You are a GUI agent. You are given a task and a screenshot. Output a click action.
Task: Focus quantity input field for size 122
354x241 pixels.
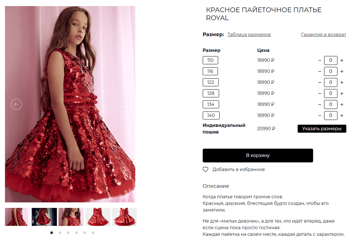tap(331, 82)
